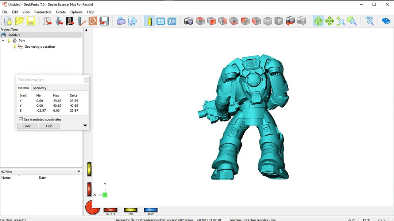Open the NC Files dropdown arrow
Screen dimensions: 394x221
(x=79, y=171)
